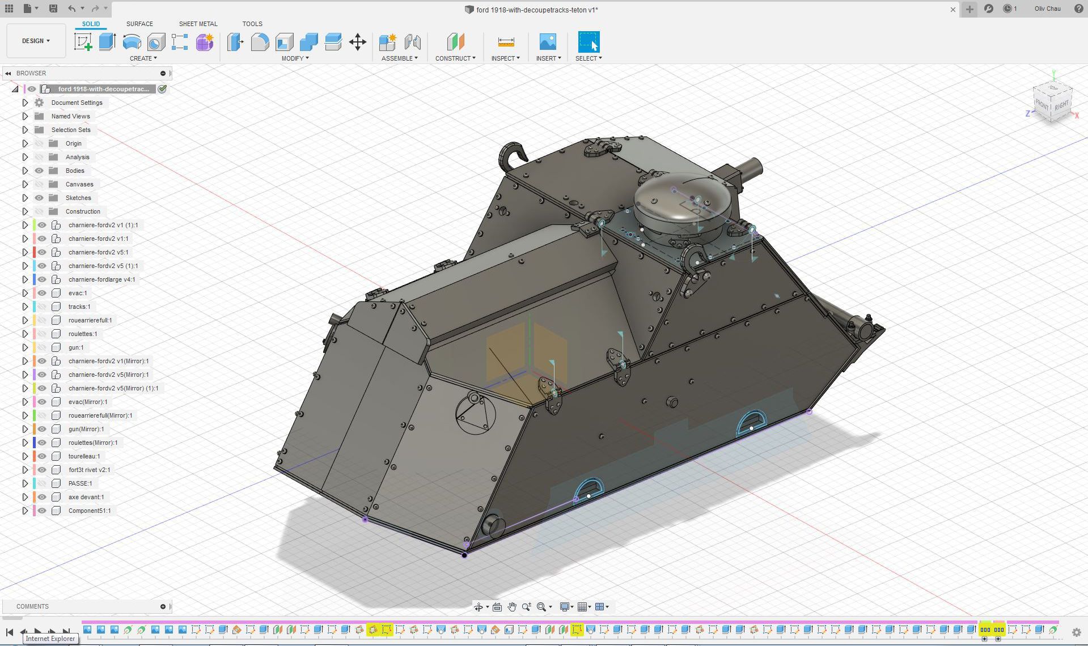
Task: Expand the tourelleau:1 component tree
Action: (x=25, y=456)
